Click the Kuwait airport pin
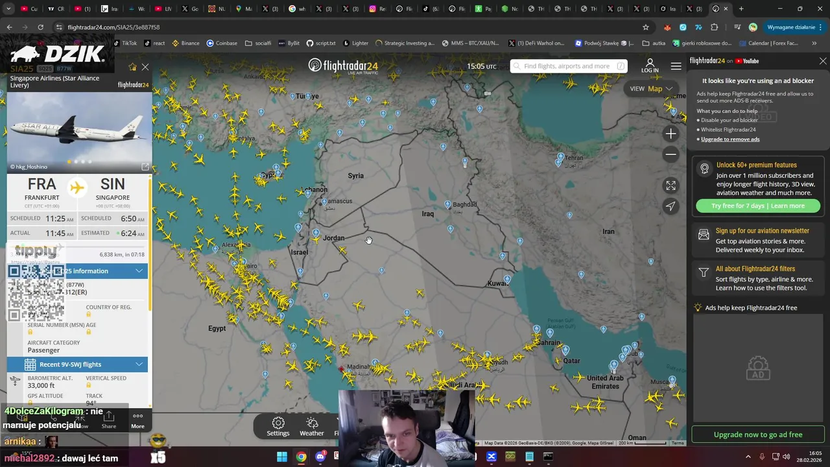This screenshot has width=830, height=467. pyautogui.click(x=508, y=280)
